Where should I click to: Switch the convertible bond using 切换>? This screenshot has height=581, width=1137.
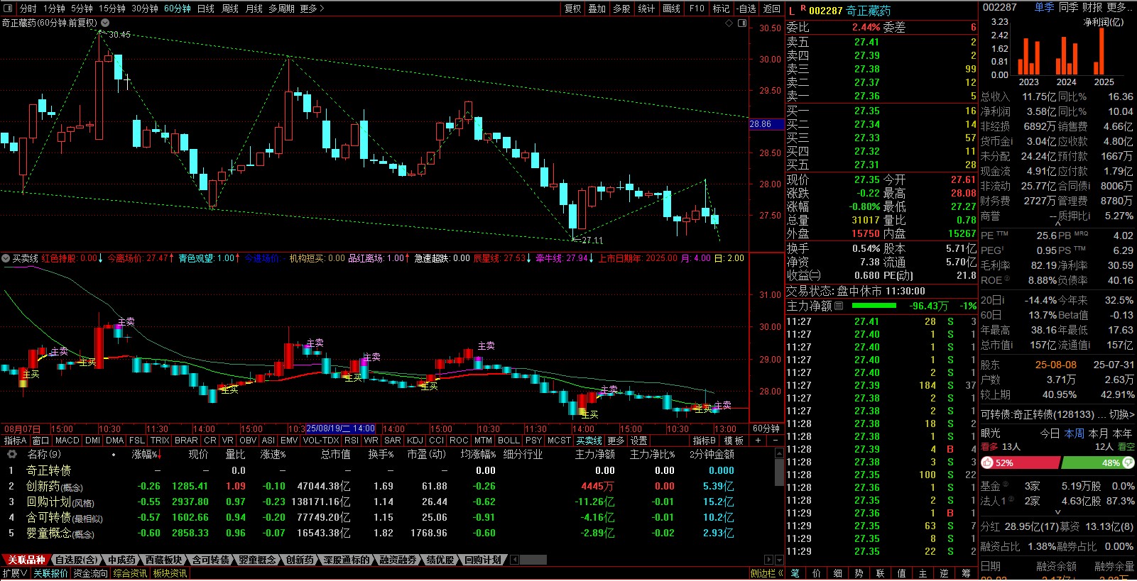point(1121,414)
